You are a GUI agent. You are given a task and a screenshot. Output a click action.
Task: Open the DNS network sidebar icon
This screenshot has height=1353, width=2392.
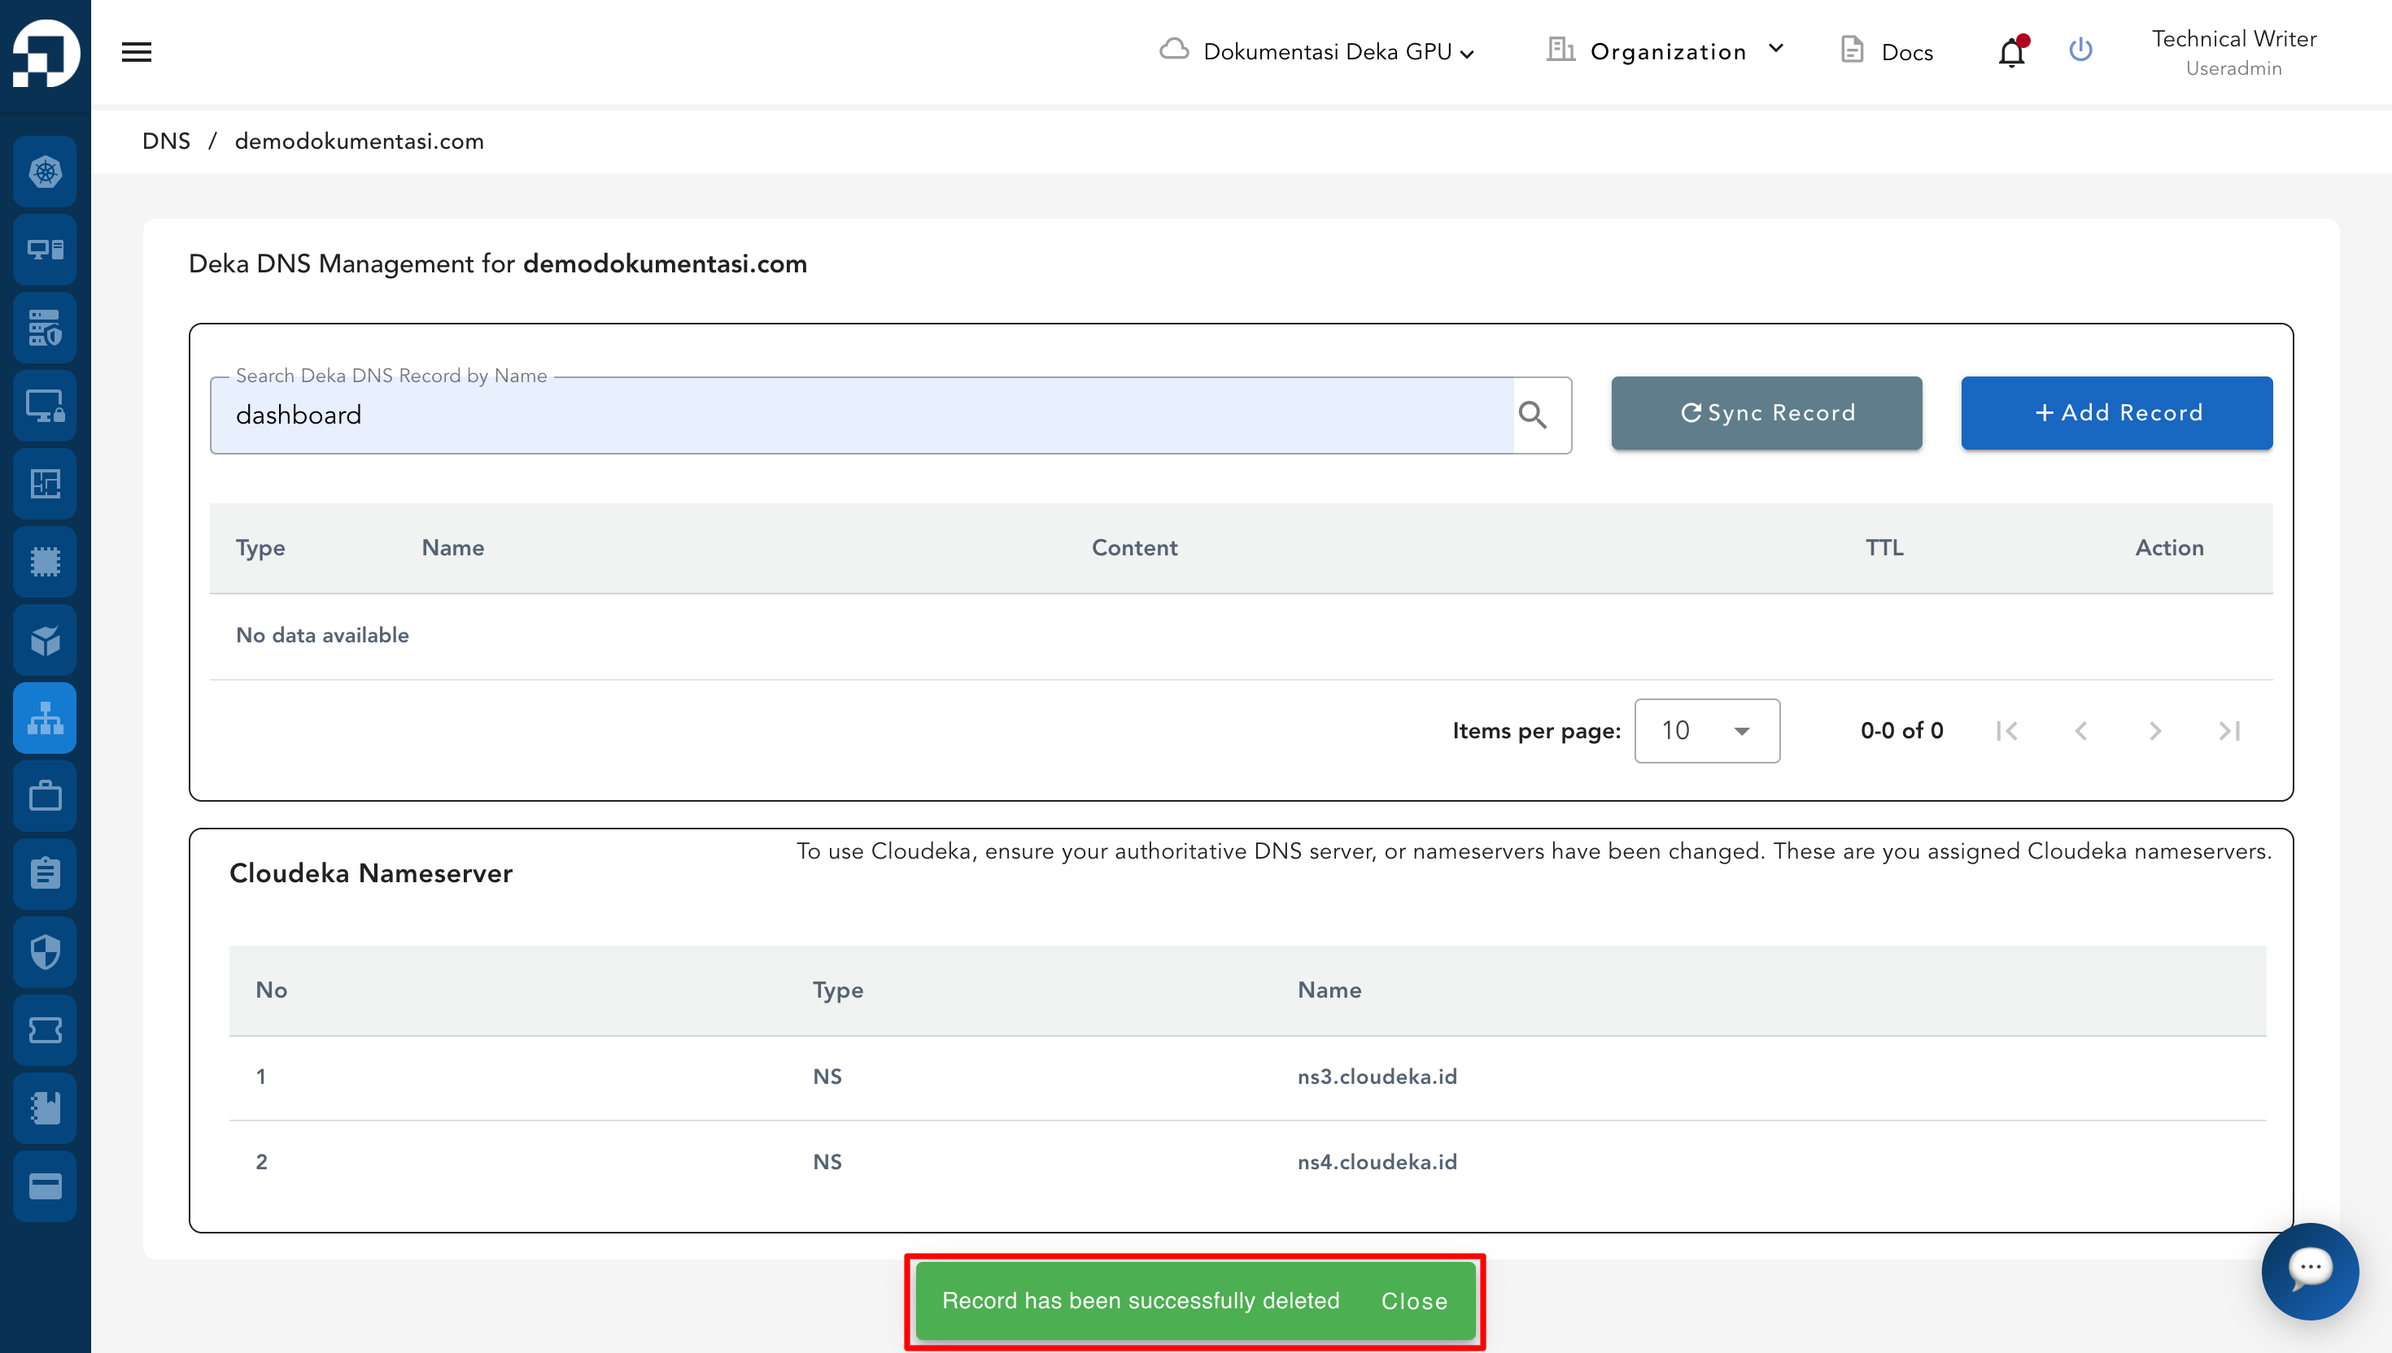pyautogui.click(x=45, y=718)
